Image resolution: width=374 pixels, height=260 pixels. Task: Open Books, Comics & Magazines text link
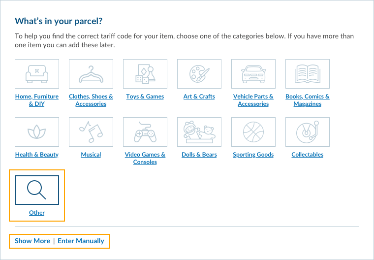click(x=308, y=100)
